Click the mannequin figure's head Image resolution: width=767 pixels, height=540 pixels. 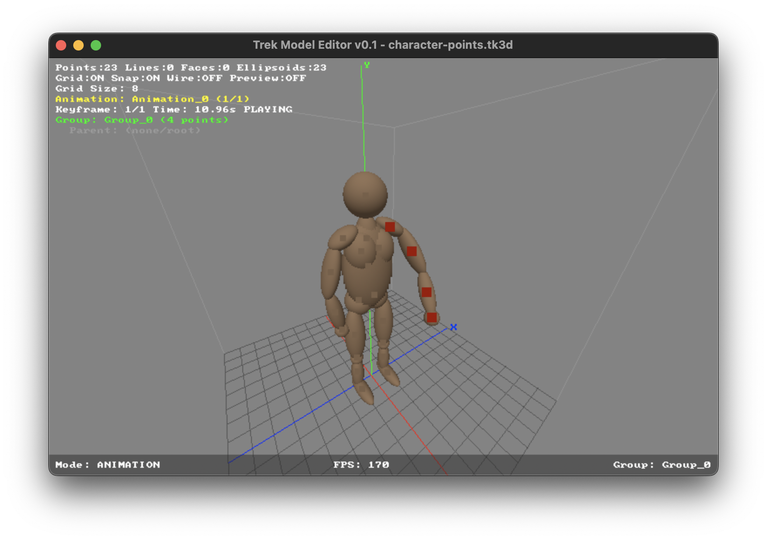[364, 195]
